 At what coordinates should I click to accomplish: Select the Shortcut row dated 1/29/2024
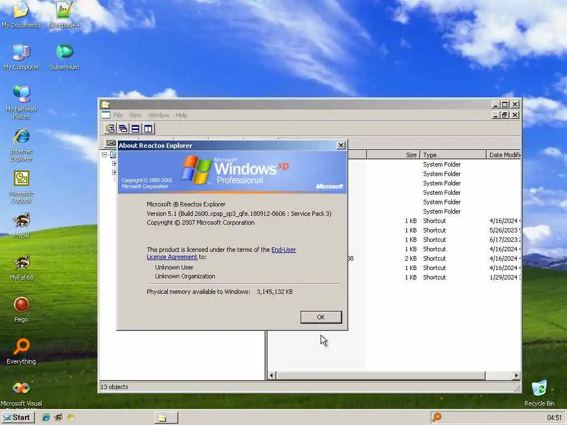434,277
